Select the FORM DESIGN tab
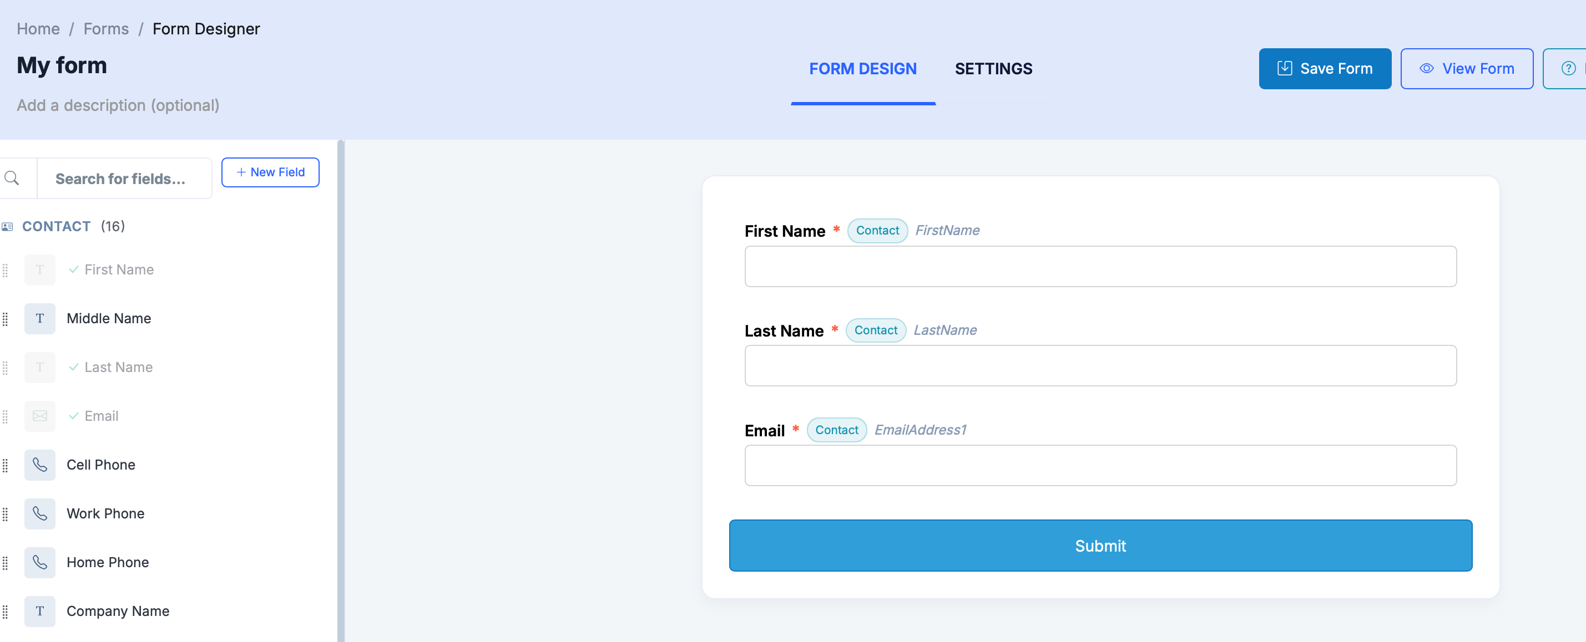The height and width of the screenshot is (642, 1586). 862,69
